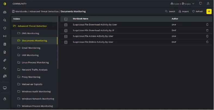
Task: Open the shield security sidebar icon
Action: pyautogui.click(x=5, y=28)
